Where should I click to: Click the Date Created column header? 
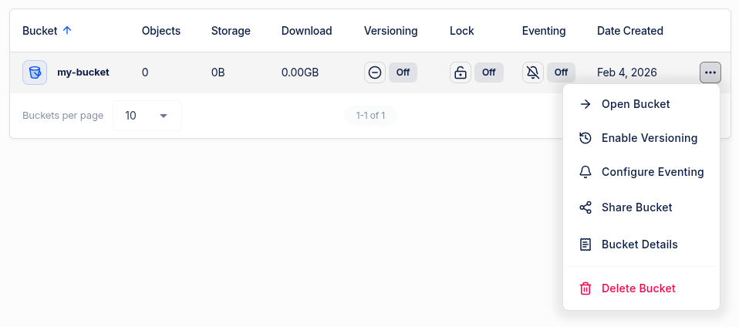[629, 31]
